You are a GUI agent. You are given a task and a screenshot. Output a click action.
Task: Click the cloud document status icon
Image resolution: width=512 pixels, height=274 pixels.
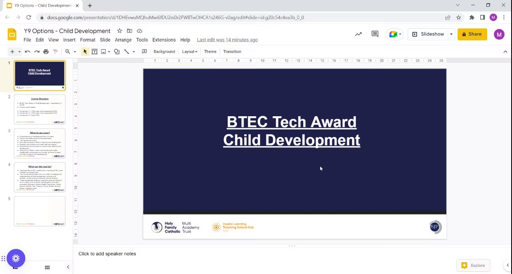pos(140,31)
